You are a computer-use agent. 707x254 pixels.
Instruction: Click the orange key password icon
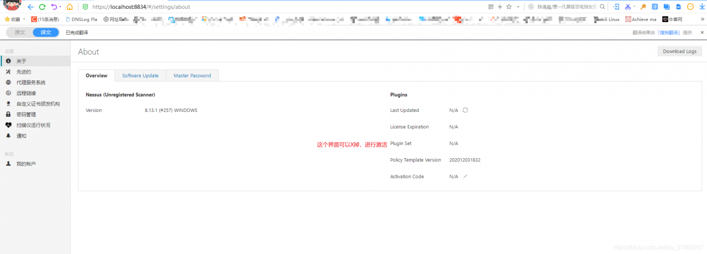643,7
